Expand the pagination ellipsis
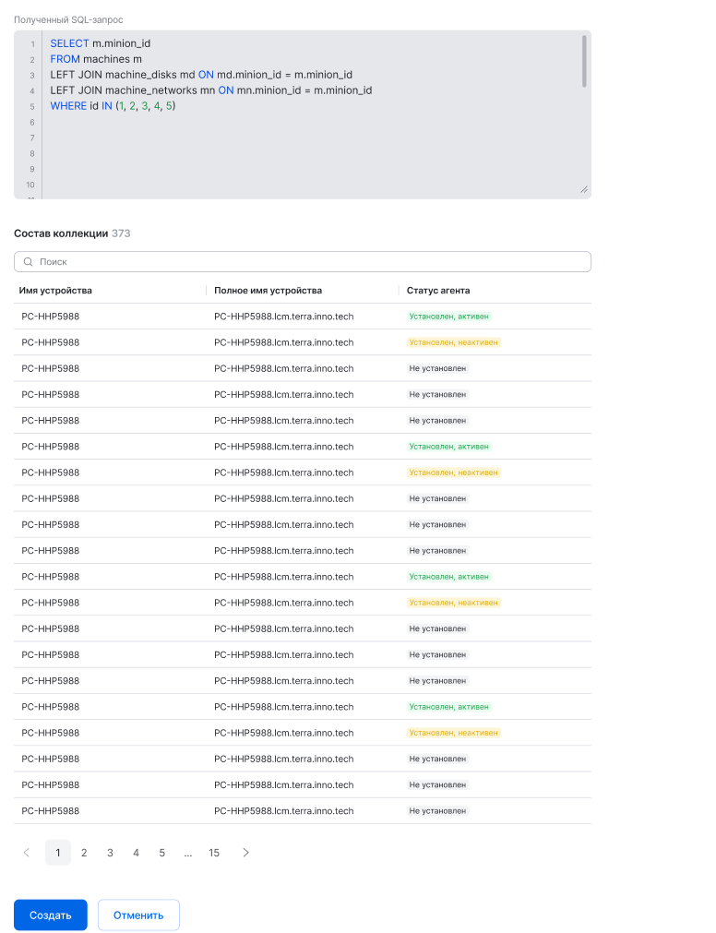 (188, 853)
